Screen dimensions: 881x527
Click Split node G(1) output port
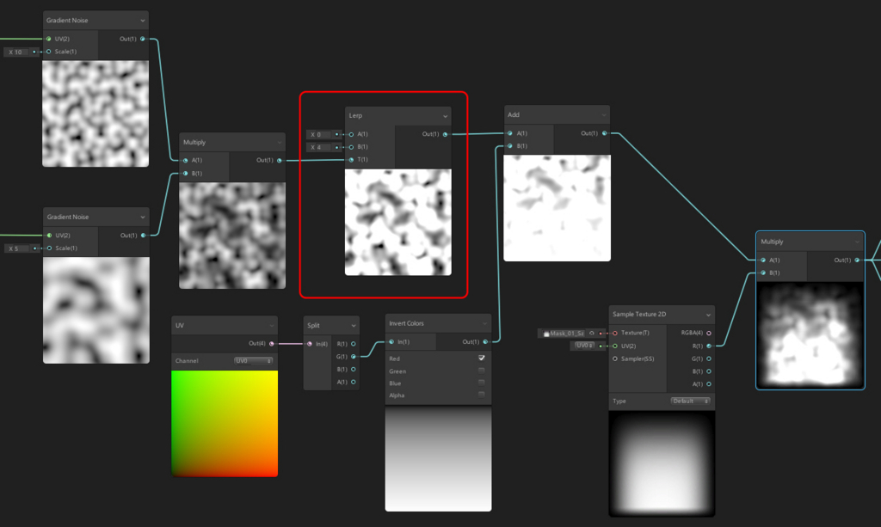click(354, 357)
